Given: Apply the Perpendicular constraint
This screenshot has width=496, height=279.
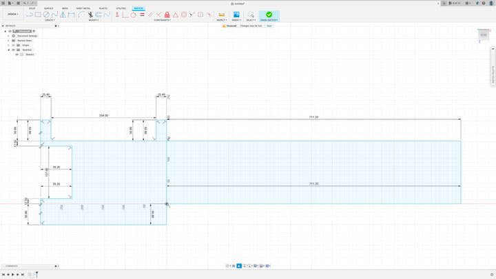Looking at the screenshot, I should click(158, 14).
